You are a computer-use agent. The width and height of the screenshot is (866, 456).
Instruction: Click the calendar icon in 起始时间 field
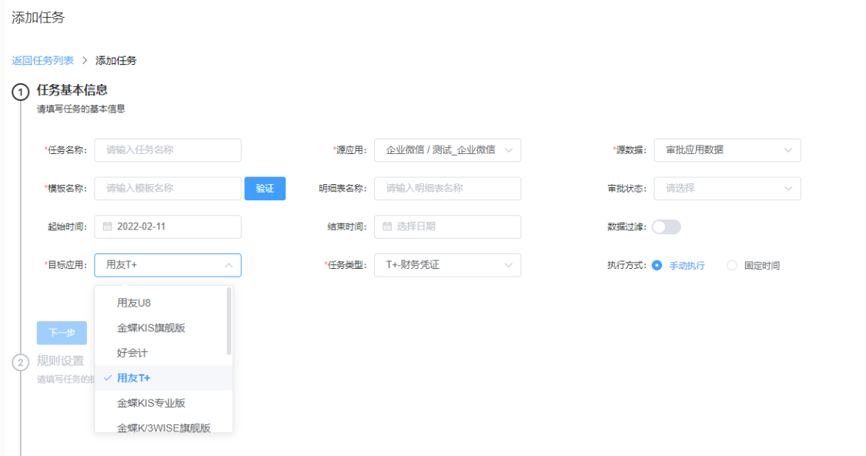[x=108, y=226]
